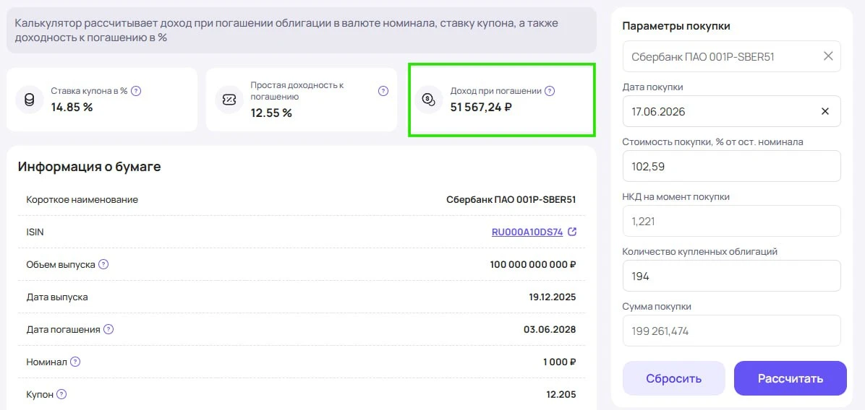Click the Информация о бумаге heading
The height and width of the screenshot is (410, 865).
tap(90, 167)
